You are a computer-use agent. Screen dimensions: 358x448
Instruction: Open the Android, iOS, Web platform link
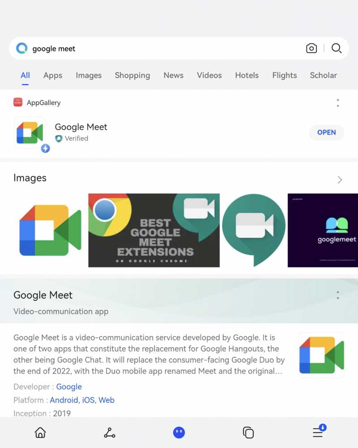(x=82, y=400)
